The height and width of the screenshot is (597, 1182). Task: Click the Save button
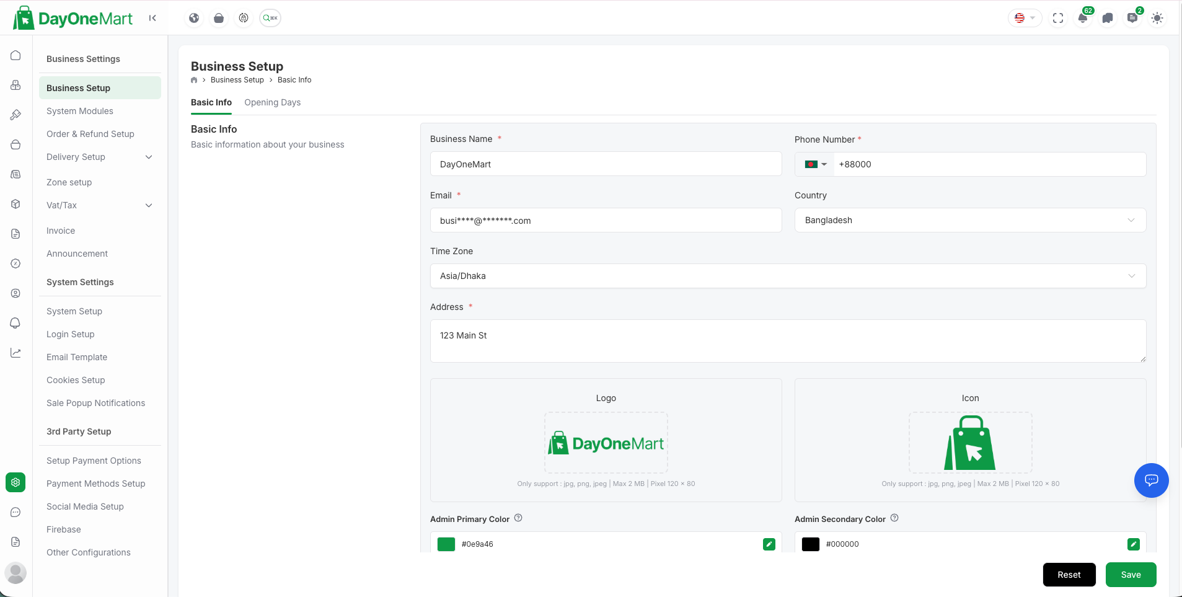pyautogui.click(x=1131, y=575)
